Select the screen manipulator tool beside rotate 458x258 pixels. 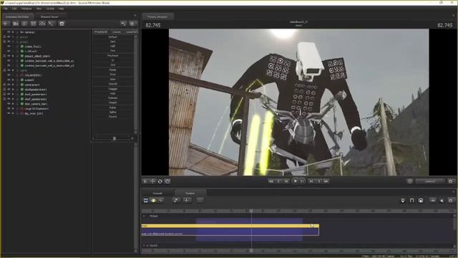tap(167, 181)
